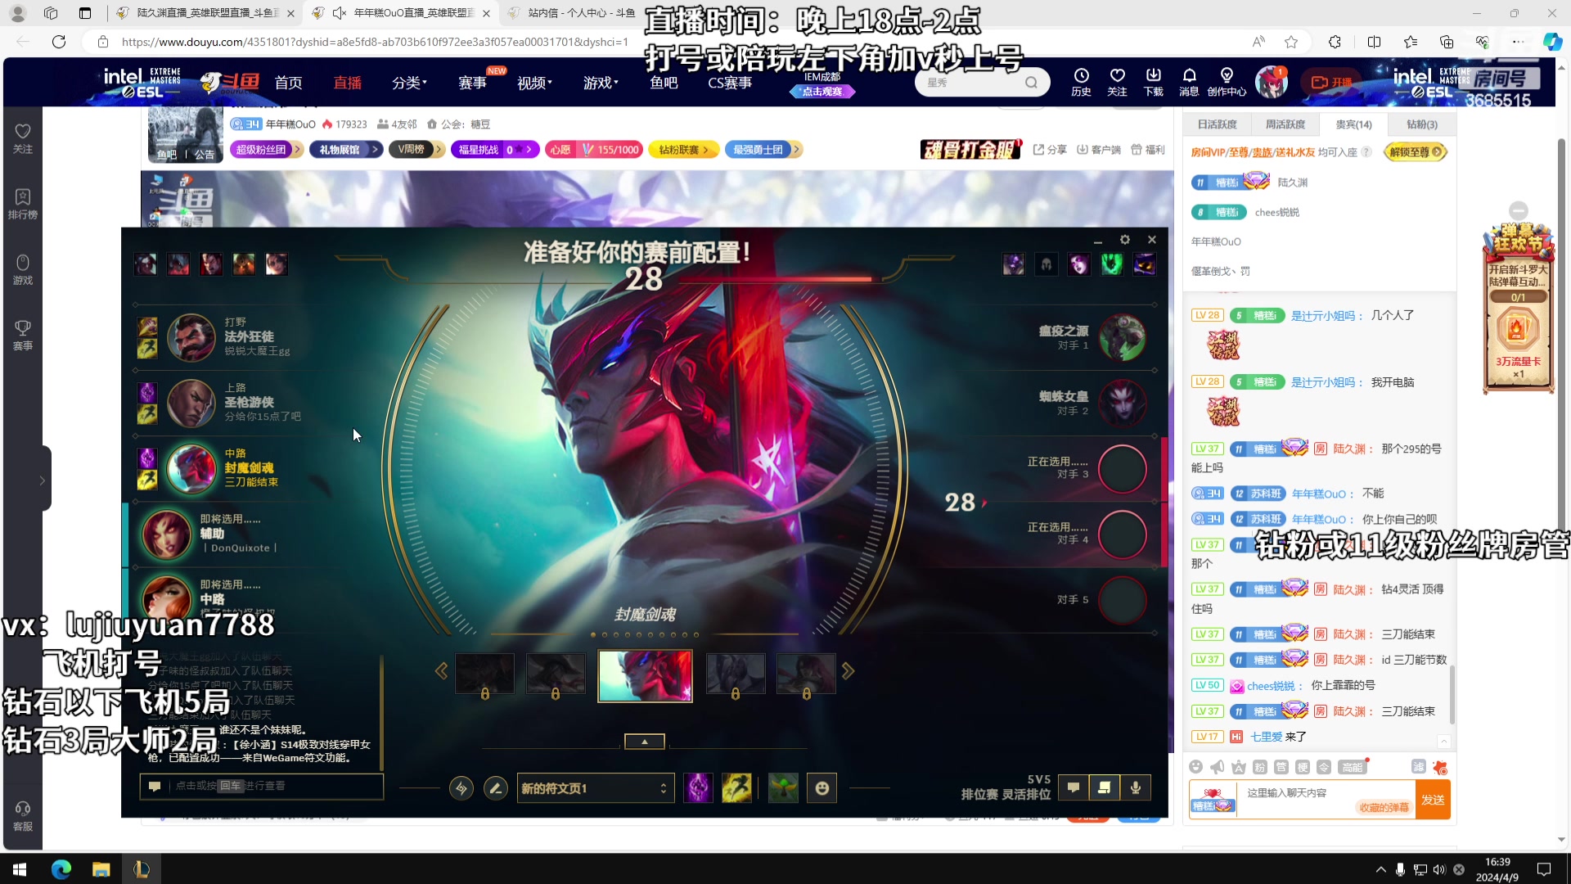Select the yellow Flash summoner spell slot

pos(736,788)
